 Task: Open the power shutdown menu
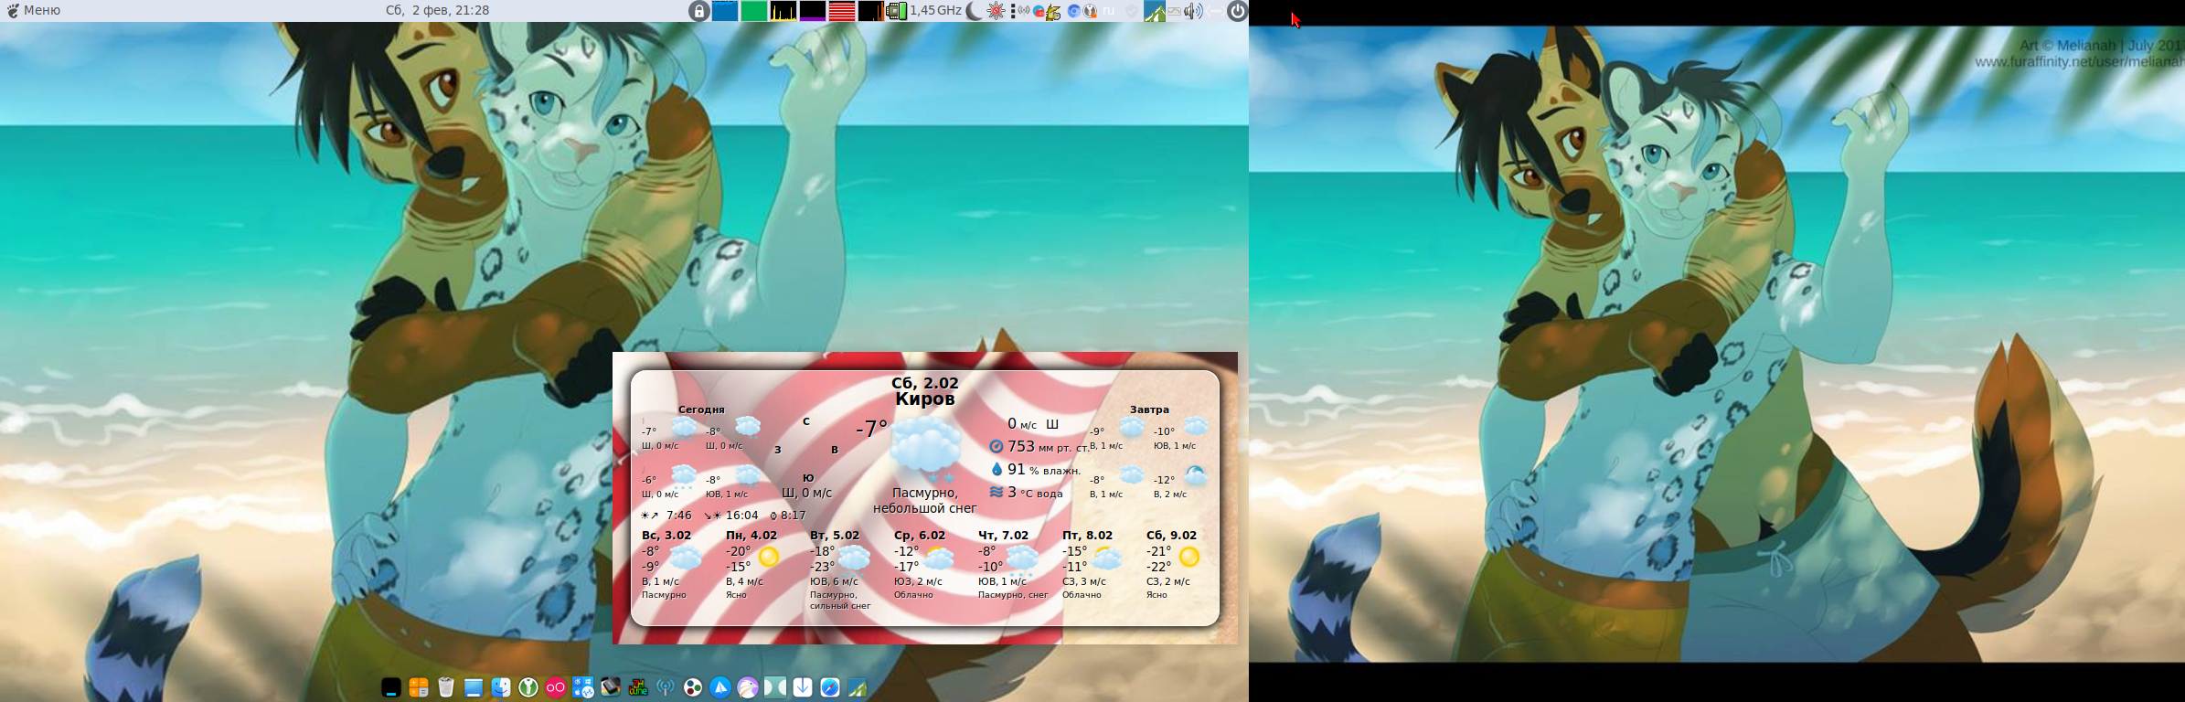(x=1237, y=11)
